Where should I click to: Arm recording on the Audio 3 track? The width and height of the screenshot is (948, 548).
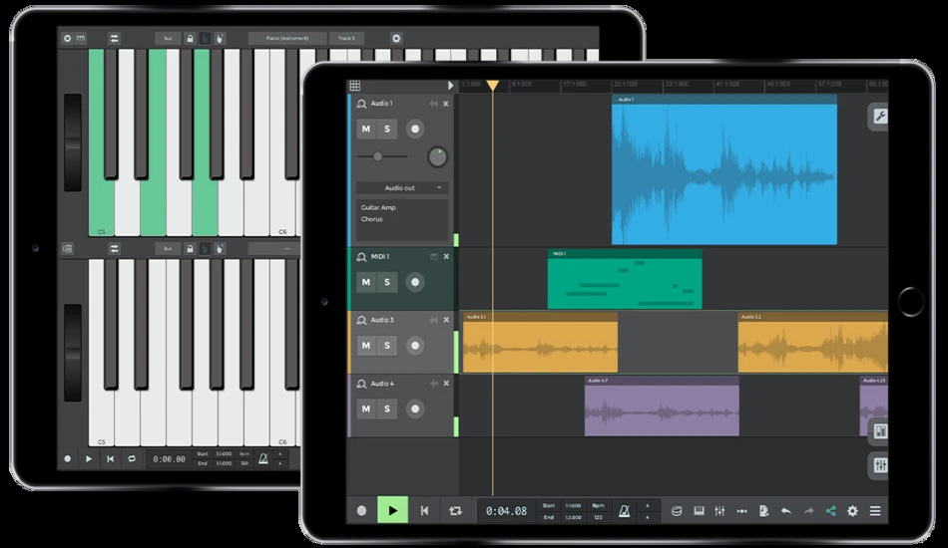tap(415, 345)
